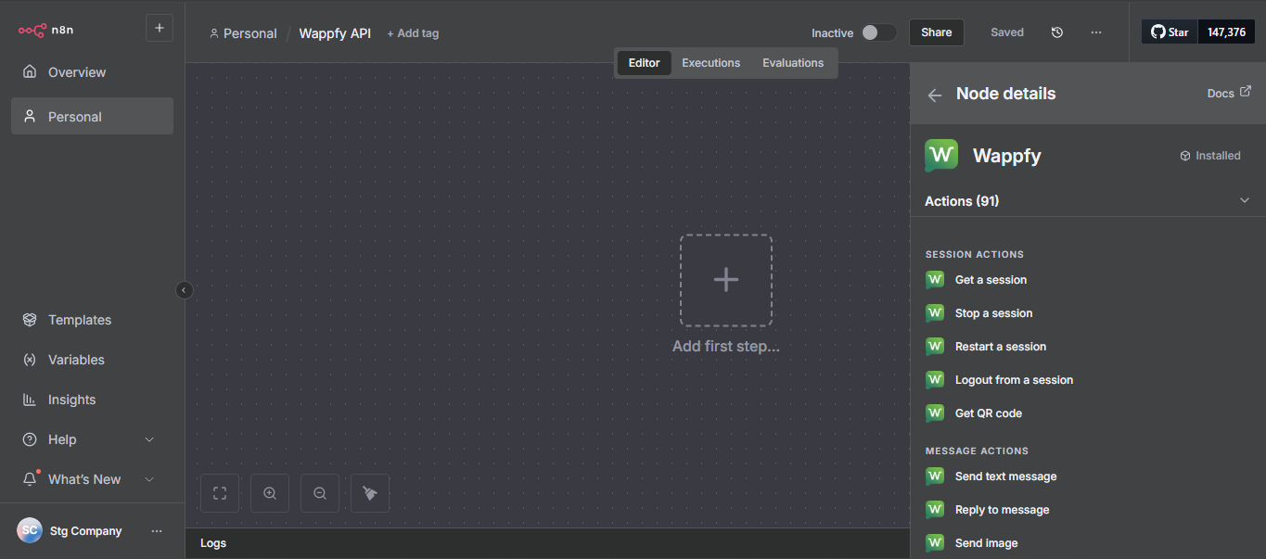This screenshot has height=559, width=1266.
Task: Expand the What's New chevron
Action: [x=149, y=479]
